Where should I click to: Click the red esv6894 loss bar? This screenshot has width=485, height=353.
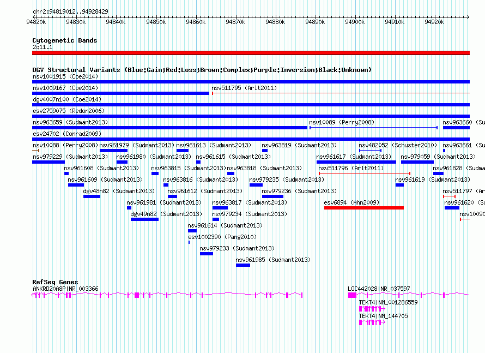364,208
